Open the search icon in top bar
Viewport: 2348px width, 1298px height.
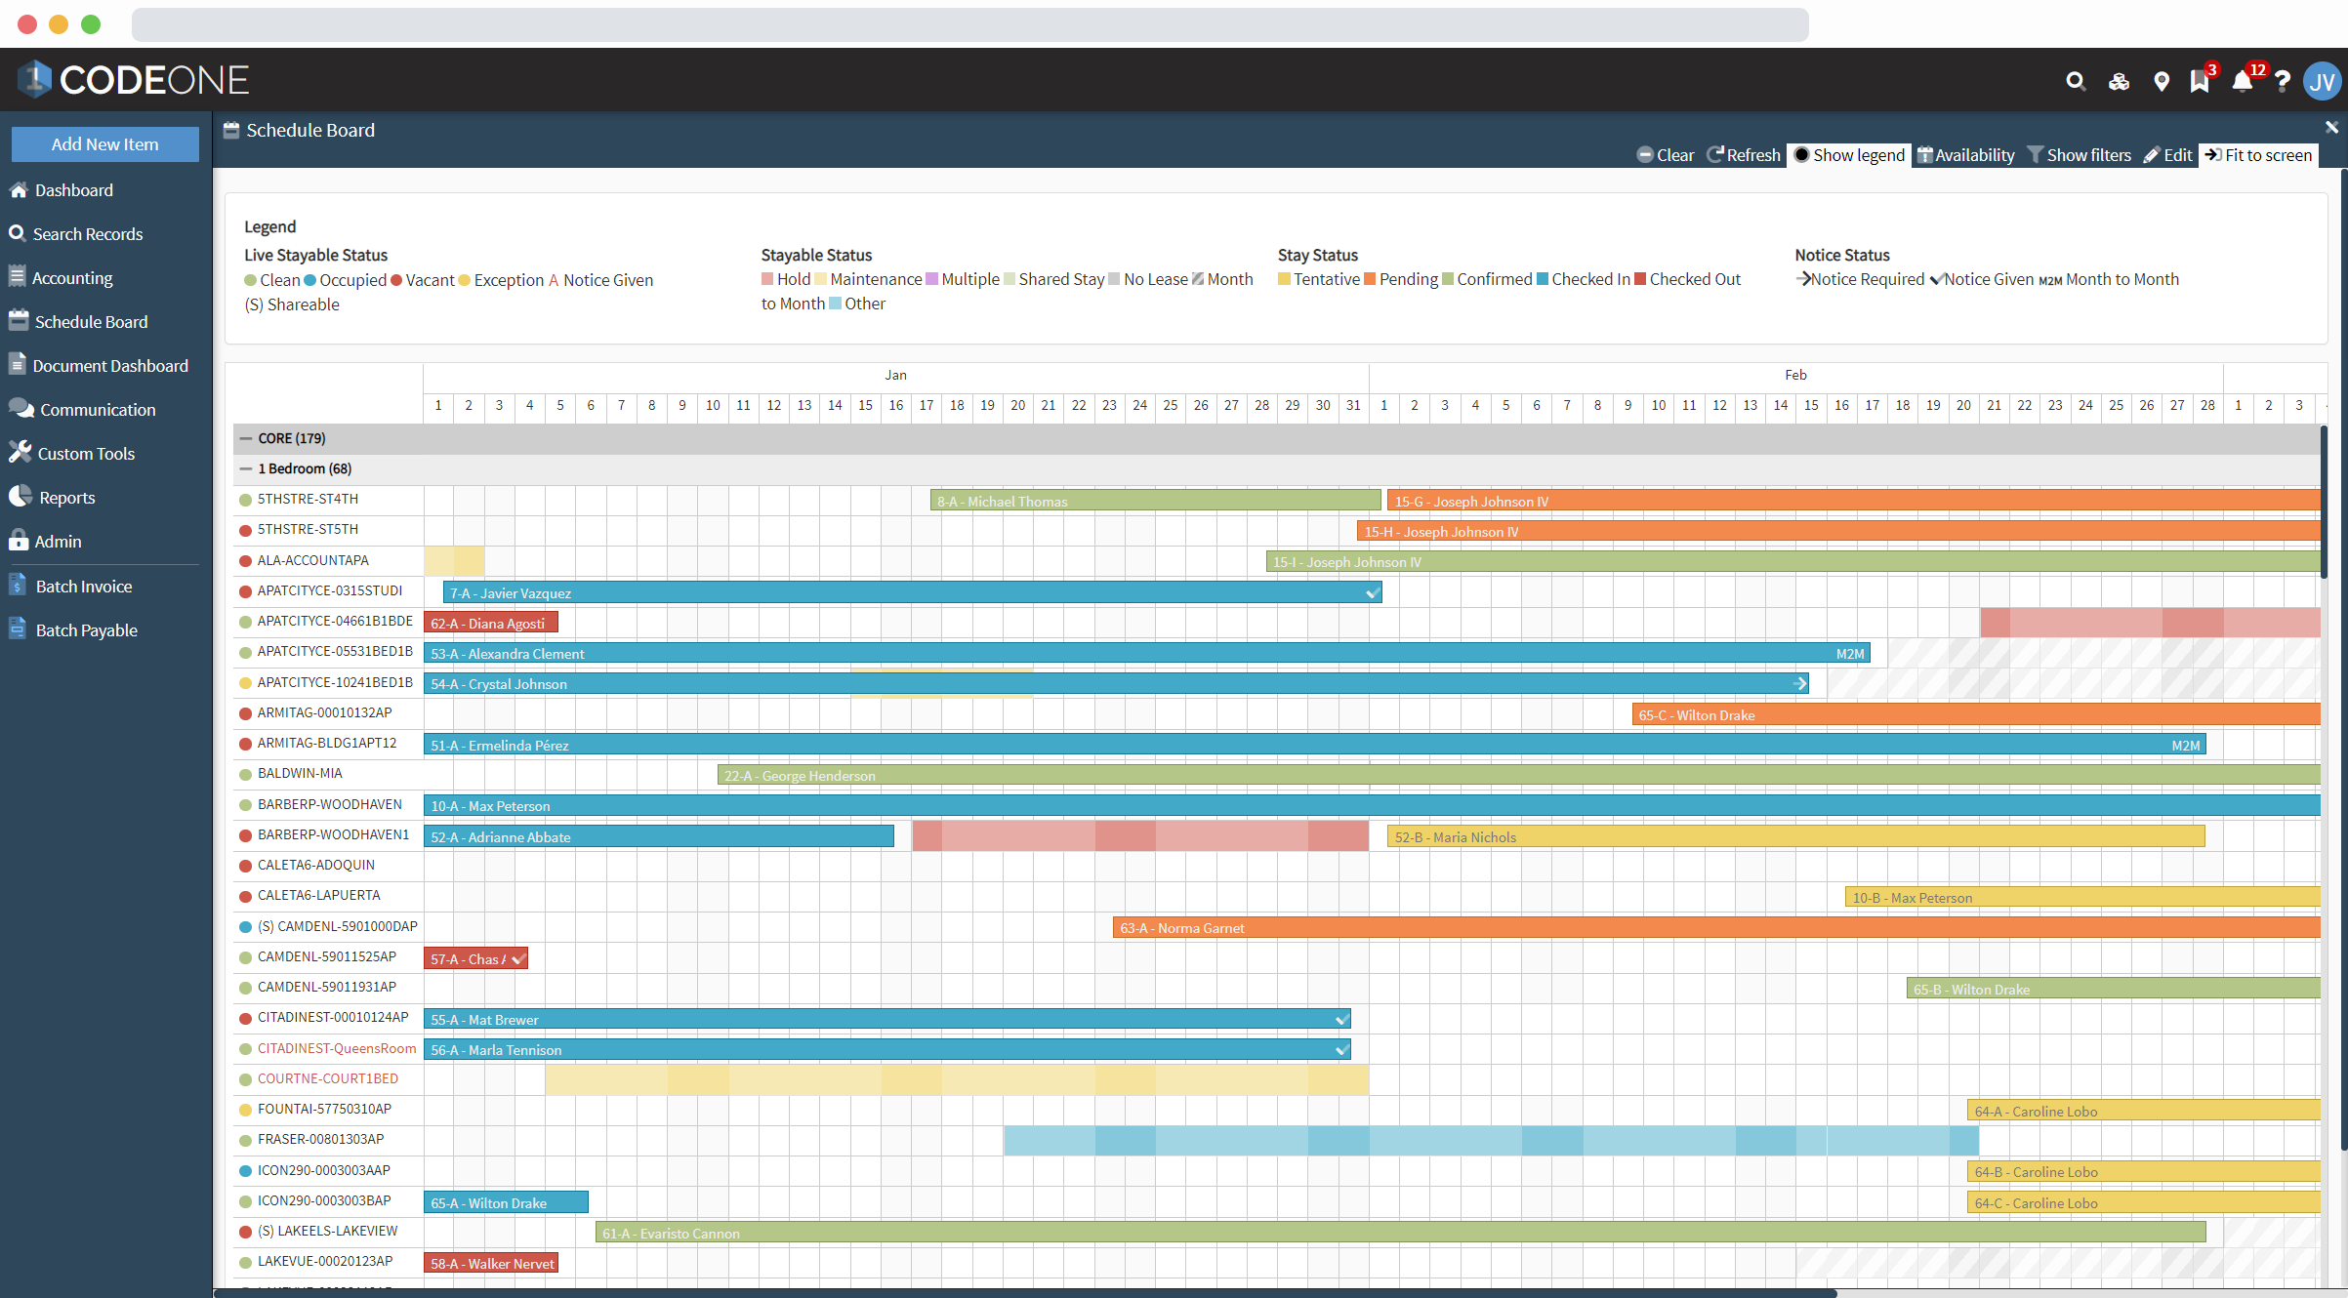(2076, 81)
